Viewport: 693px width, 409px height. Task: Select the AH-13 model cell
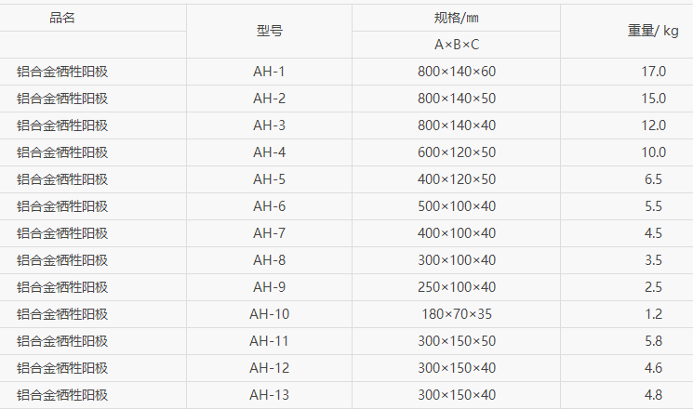[x=270, y=395]
